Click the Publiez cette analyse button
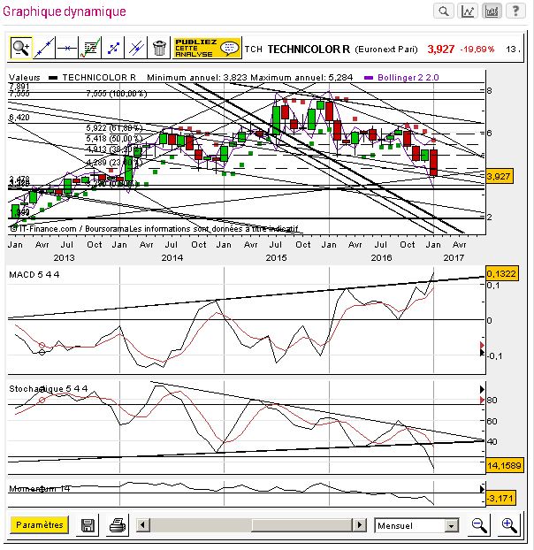534x550 pixels. (207, 48)
